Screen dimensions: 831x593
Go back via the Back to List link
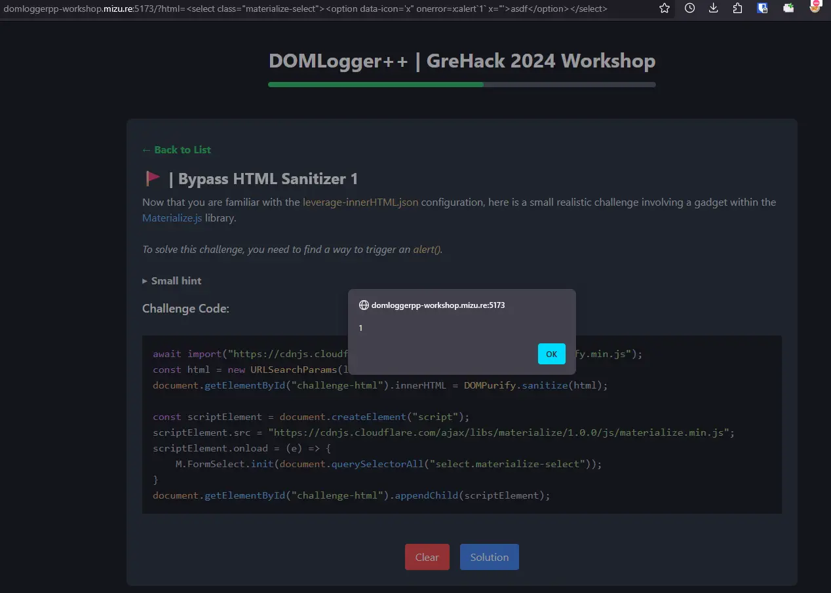176,150
